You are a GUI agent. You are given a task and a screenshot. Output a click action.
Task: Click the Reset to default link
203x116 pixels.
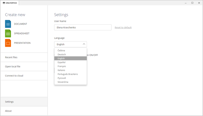tap(123, 28)
